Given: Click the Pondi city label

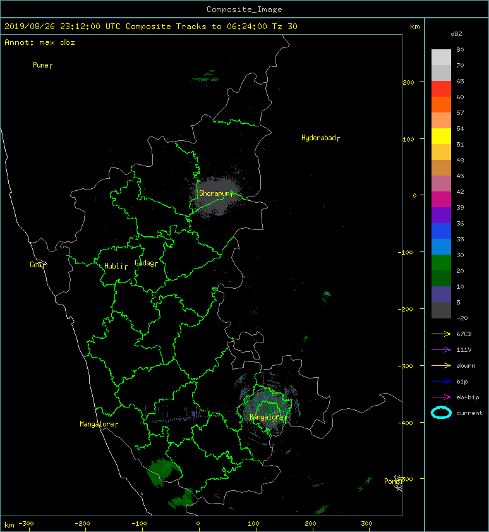Looking at the screenshot, I should (393, 481).
